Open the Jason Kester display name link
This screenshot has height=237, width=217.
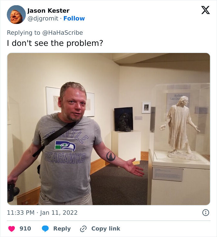tap(48, 11)
